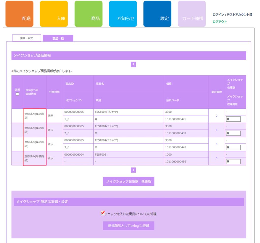Viewport: 260px width, 243px height.
Task: Click stock update field for code 1011000000449
Action: point(233,147)
